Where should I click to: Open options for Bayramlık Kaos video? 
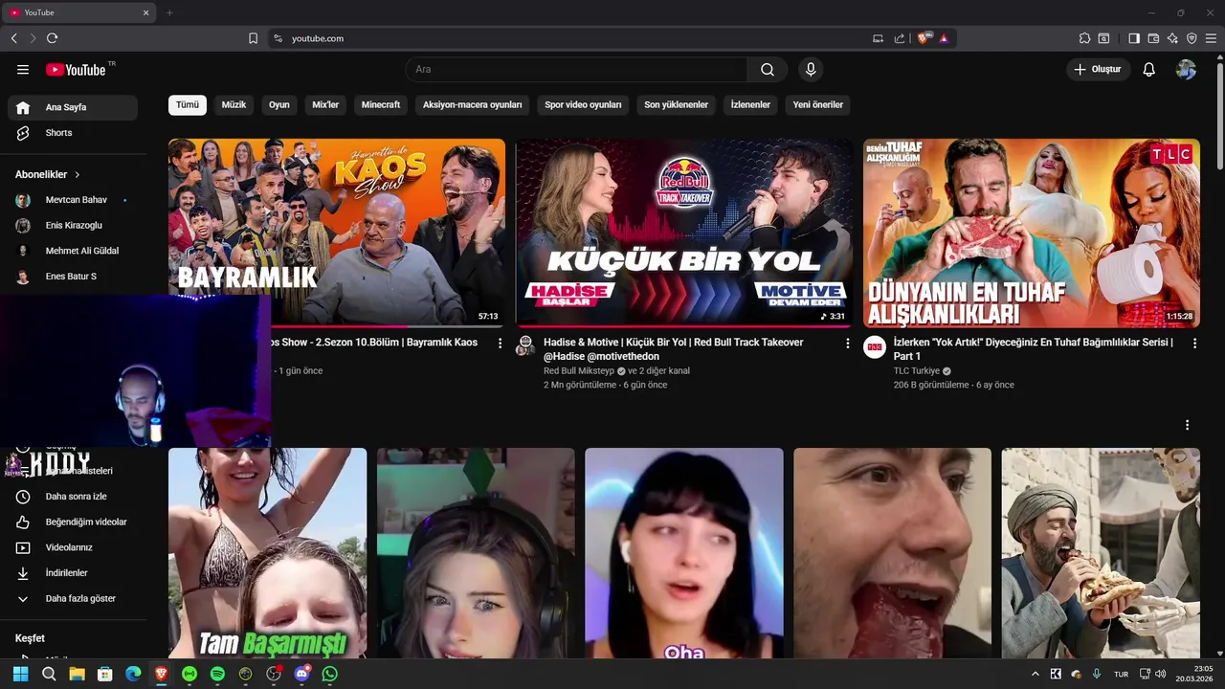(500, 343)
